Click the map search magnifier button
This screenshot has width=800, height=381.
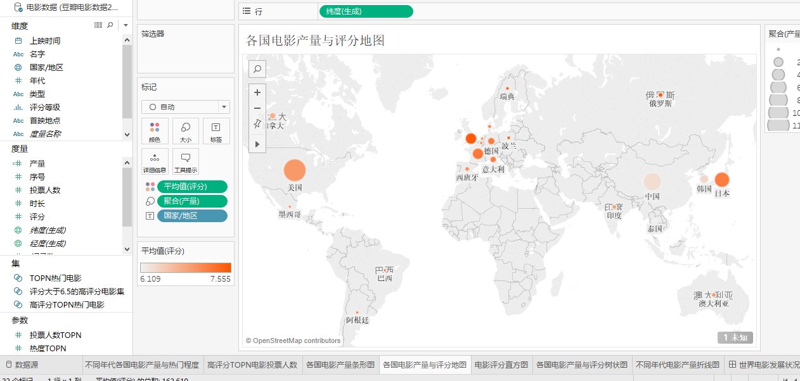pos(257,68)
